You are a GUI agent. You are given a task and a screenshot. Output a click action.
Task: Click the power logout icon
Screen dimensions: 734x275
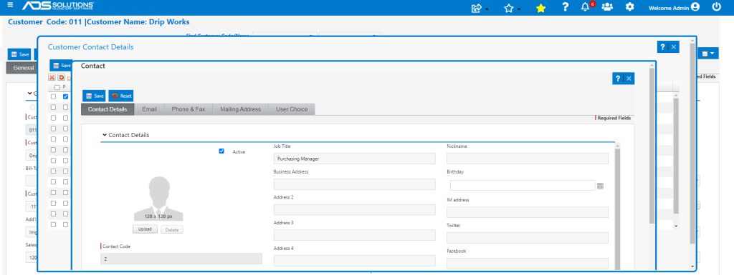point(716,7)
